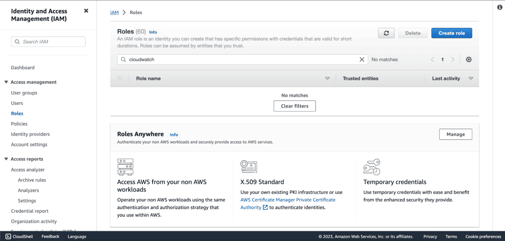Go to the next page arrow
The image size is (505, 241).
click(x=453, y=60)
